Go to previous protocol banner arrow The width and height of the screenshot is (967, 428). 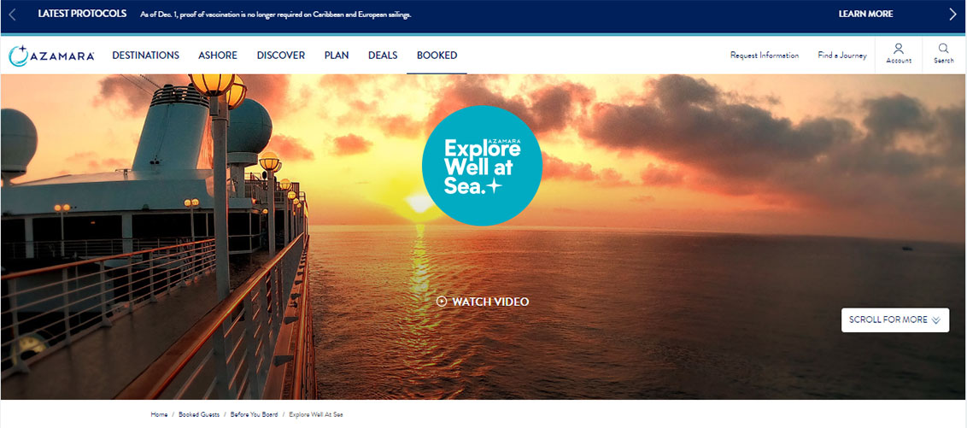click(x=12, y=15)
